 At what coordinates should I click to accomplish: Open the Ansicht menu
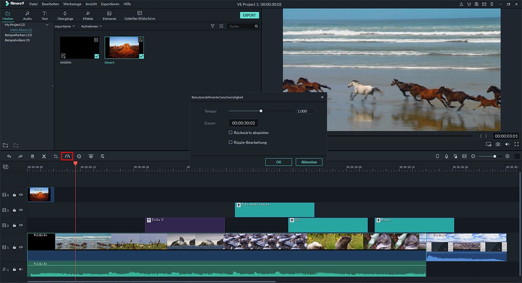click(x=91, y=4)
